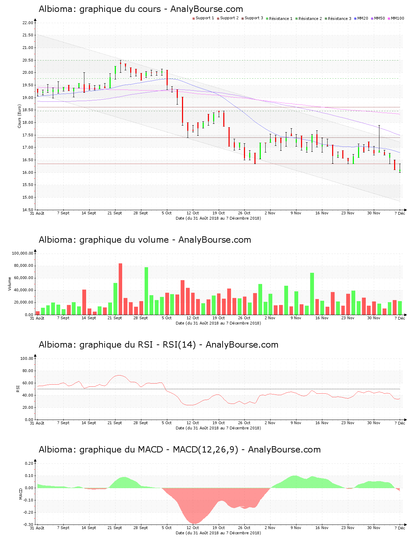Image resolution: width=420 pixels, height=542 pixels.
Task: Click the Support 1 red legend swatch
Action: pos(194,19)
